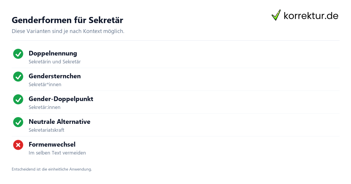Click the red cross icon beside Formenwechsel
This screenshot has width=351, height=184.
point(18,145)
